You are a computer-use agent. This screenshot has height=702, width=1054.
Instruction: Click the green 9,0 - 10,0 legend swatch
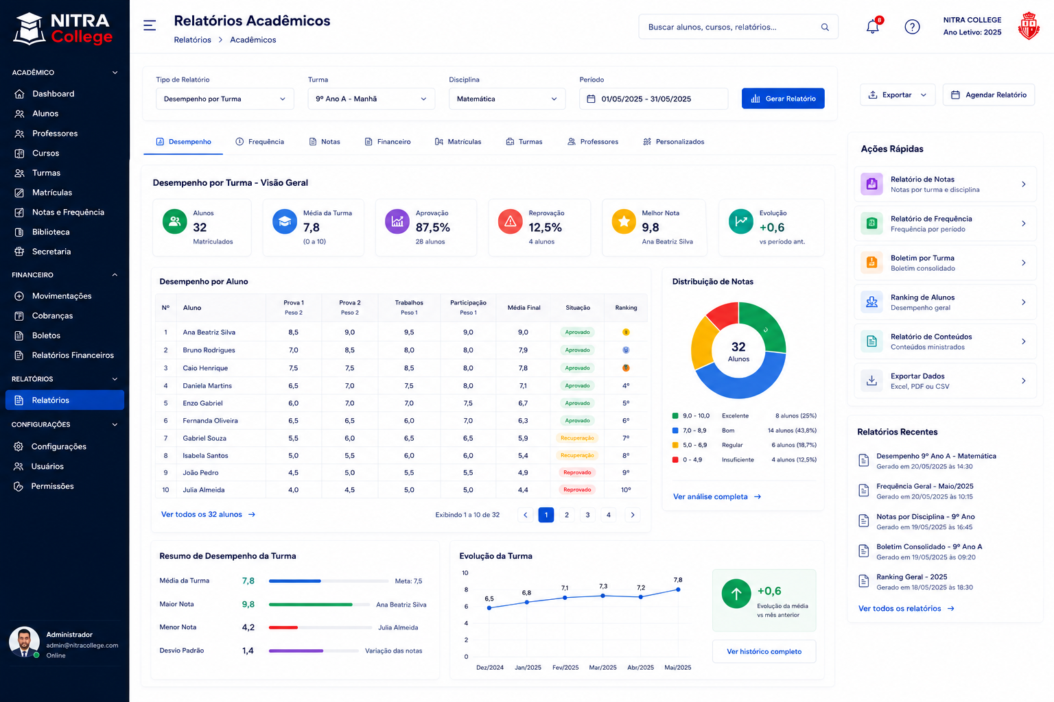click(675, 416)
